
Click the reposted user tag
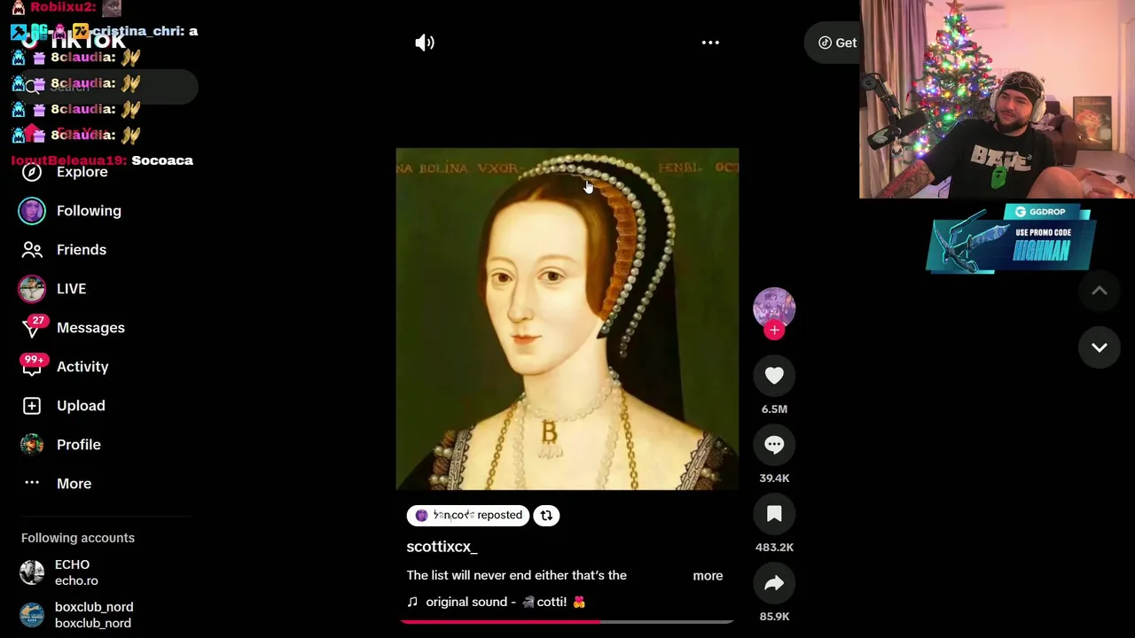(468, 515)
